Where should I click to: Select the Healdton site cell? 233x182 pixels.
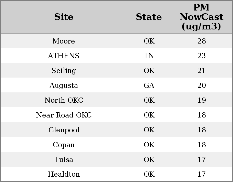point(64,174)
